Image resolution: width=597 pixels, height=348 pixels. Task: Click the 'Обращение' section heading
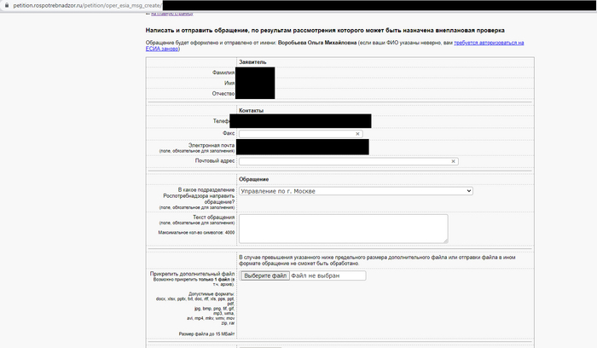[253, 179]
